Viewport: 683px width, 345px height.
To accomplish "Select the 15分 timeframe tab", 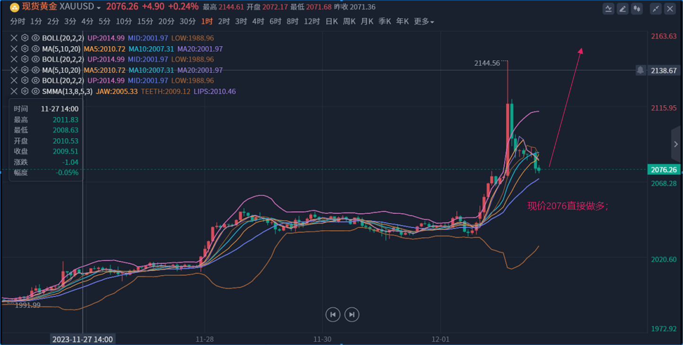I will [145, 21].
